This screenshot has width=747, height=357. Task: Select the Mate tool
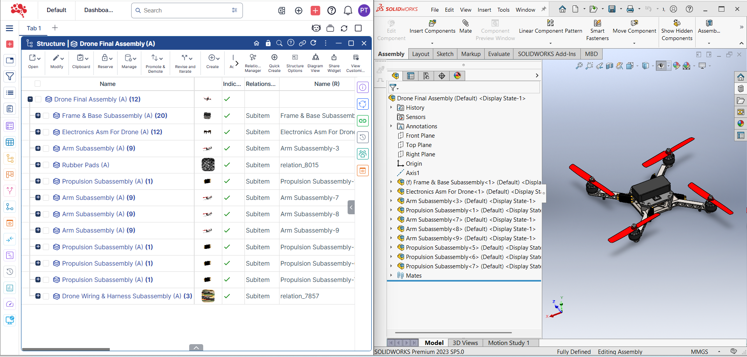click(x=465, y=27)
